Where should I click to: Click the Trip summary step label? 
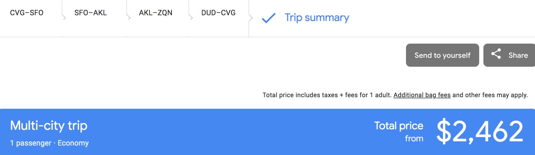click(x=317, y=18)
